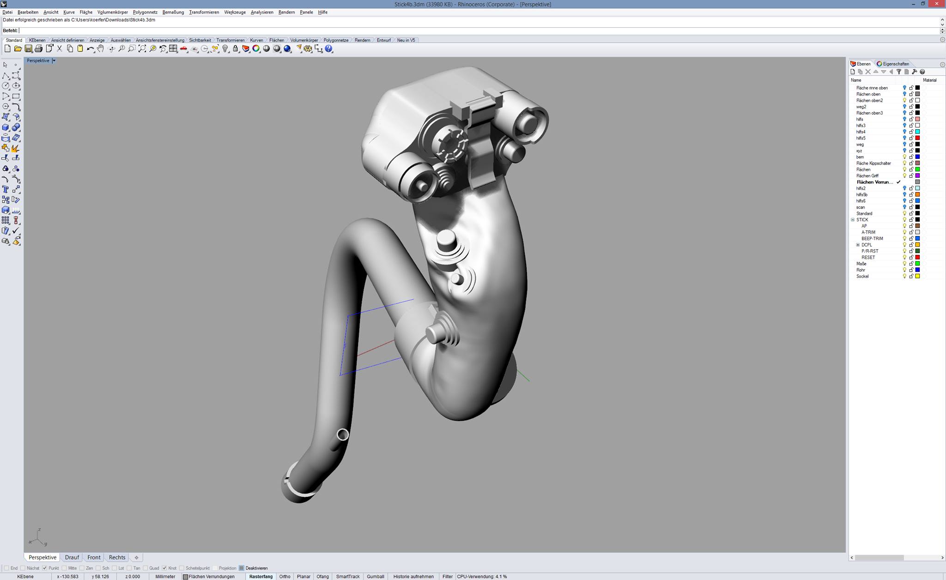Click the hilfs5 layer red color swatch
Screen dimensions: 946x580
(917, 138)
